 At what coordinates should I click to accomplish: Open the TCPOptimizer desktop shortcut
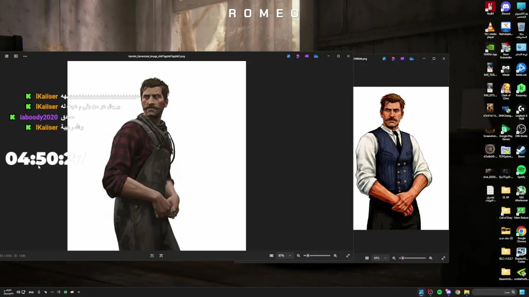coord(506,151)
